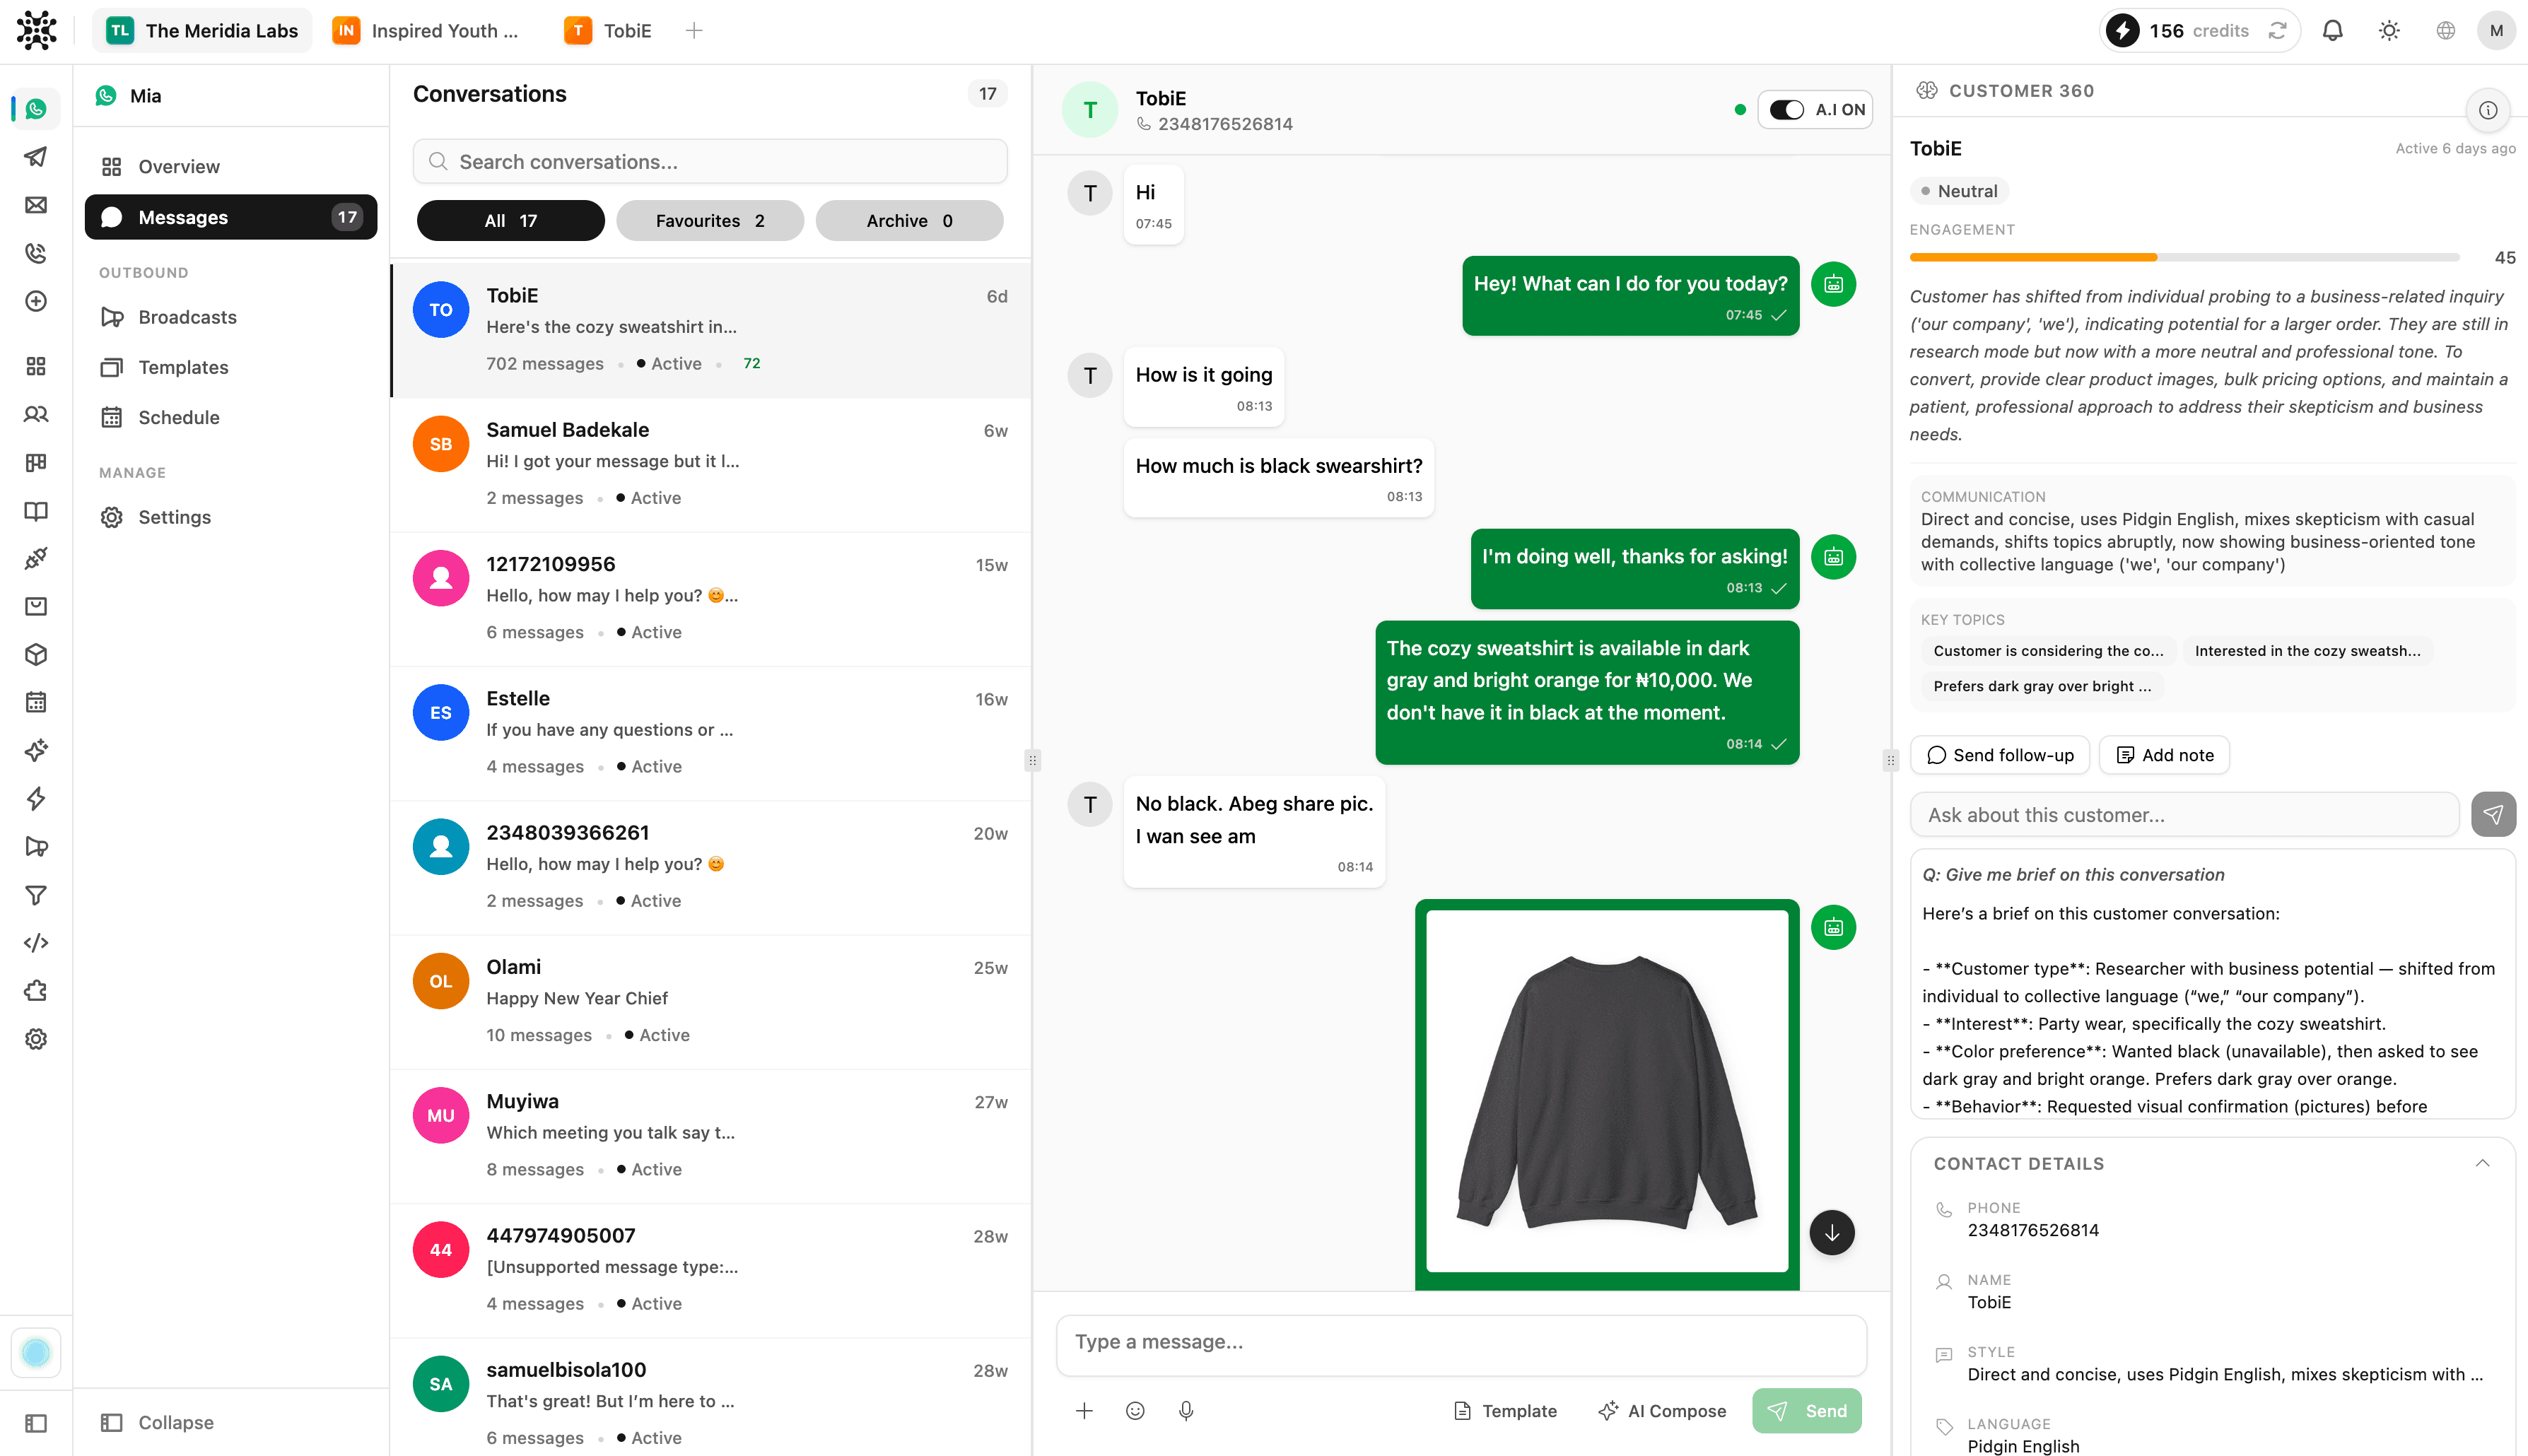Image resolution: width=2528 pixels, height=1456 pixels.
Task: Open The Meridia Labs workspace tab
Action: pyautogui.click(x=203, y=31)
